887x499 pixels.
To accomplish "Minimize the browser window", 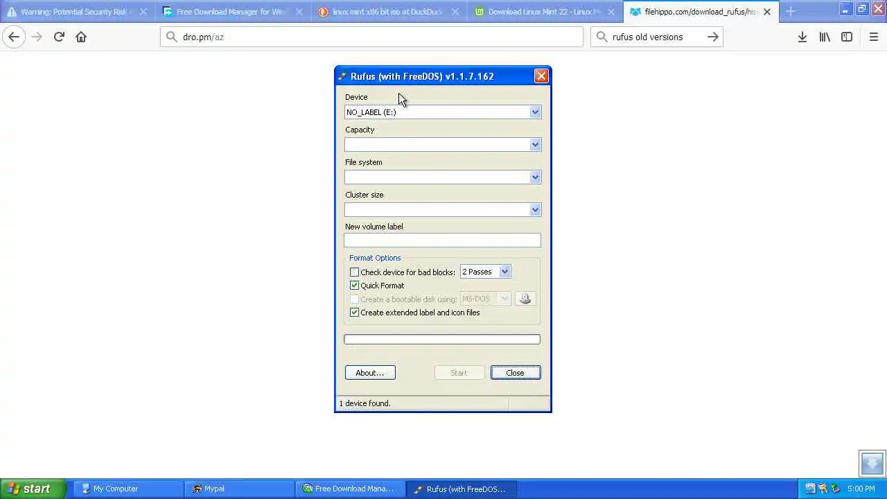I will 845,9.
